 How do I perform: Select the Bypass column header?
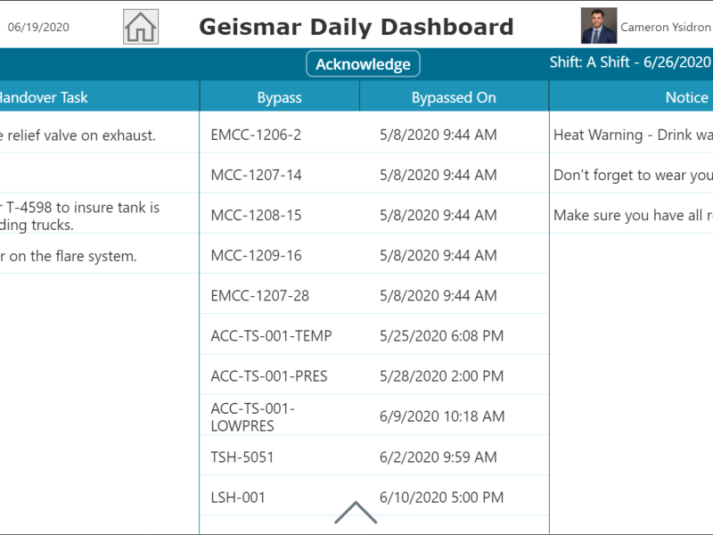click(279, 97)
